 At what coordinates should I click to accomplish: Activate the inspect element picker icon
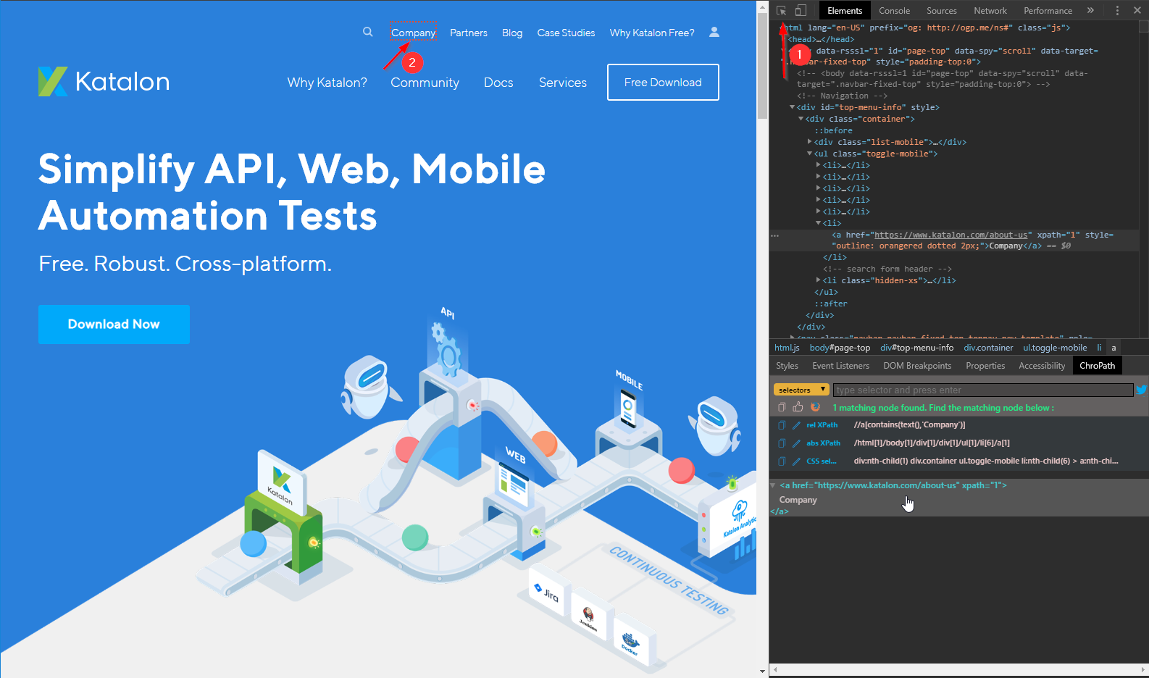point(782,11)
